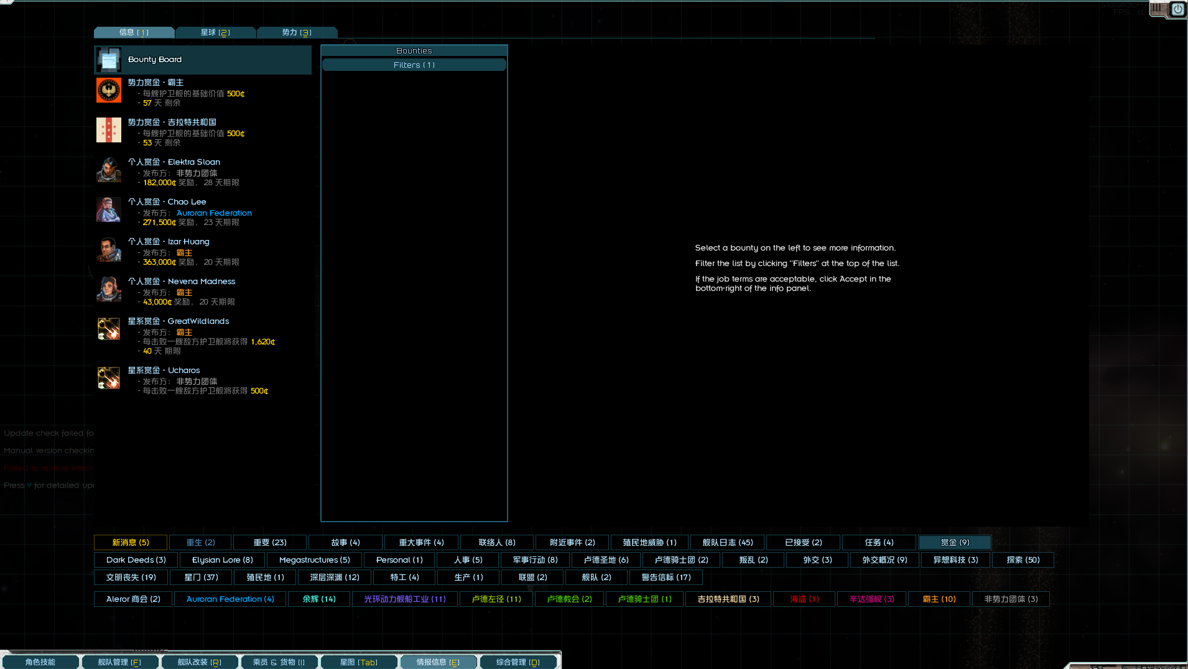The height and width of the screenshot is (669, 1188).
Task: Select the 霸主 faction bounty emblem
Action: click(x=109, y=91)
